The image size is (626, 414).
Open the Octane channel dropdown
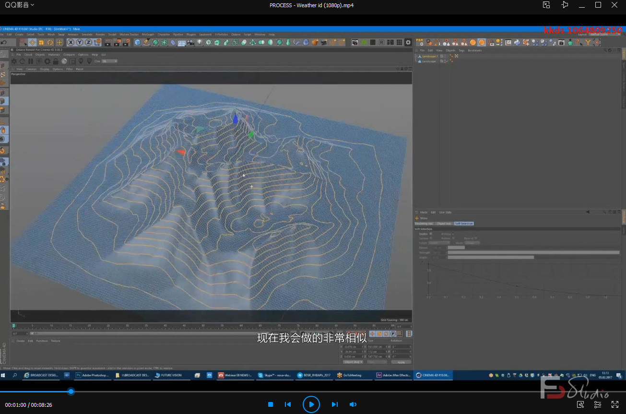109,61
